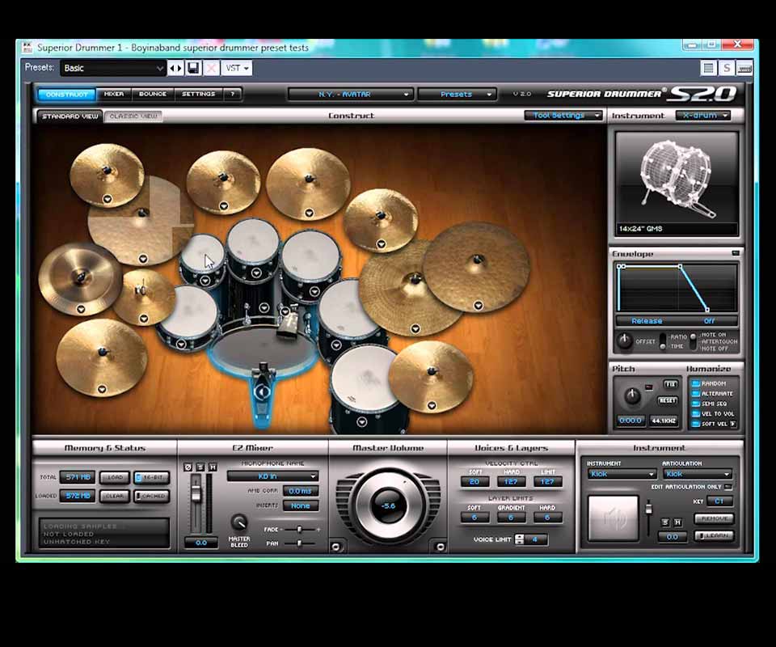
Task: Open the Instrument Kick dropdown
Action: click(x=622, y=474)
